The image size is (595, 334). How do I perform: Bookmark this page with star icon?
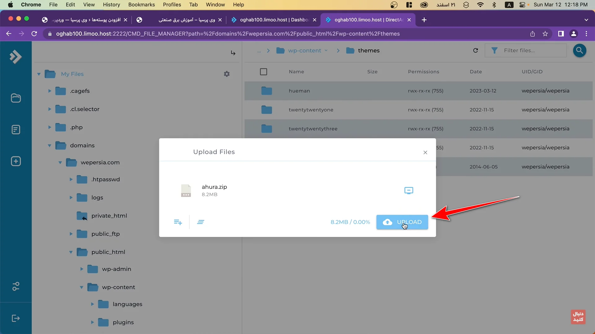pos(545,34)
